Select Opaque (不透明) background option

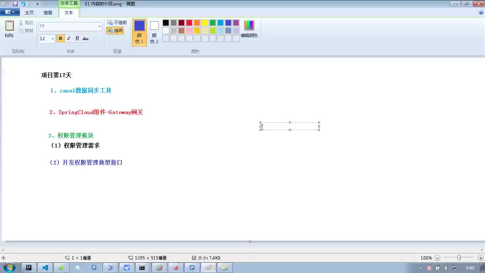117,23
